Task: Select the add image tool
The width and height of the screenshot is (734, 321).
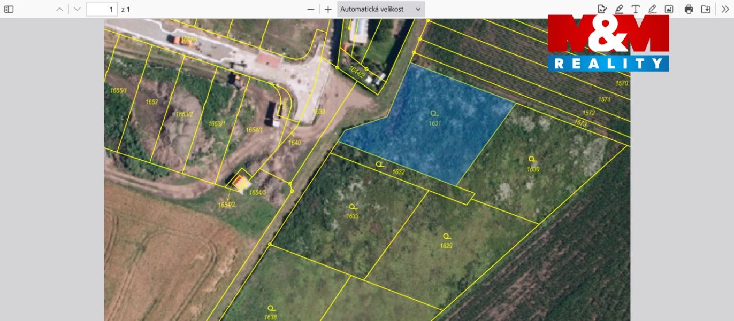Action: click(669, 9)
